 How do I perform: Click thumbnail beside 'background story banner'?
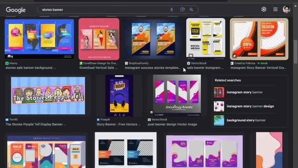coord(219,120)
